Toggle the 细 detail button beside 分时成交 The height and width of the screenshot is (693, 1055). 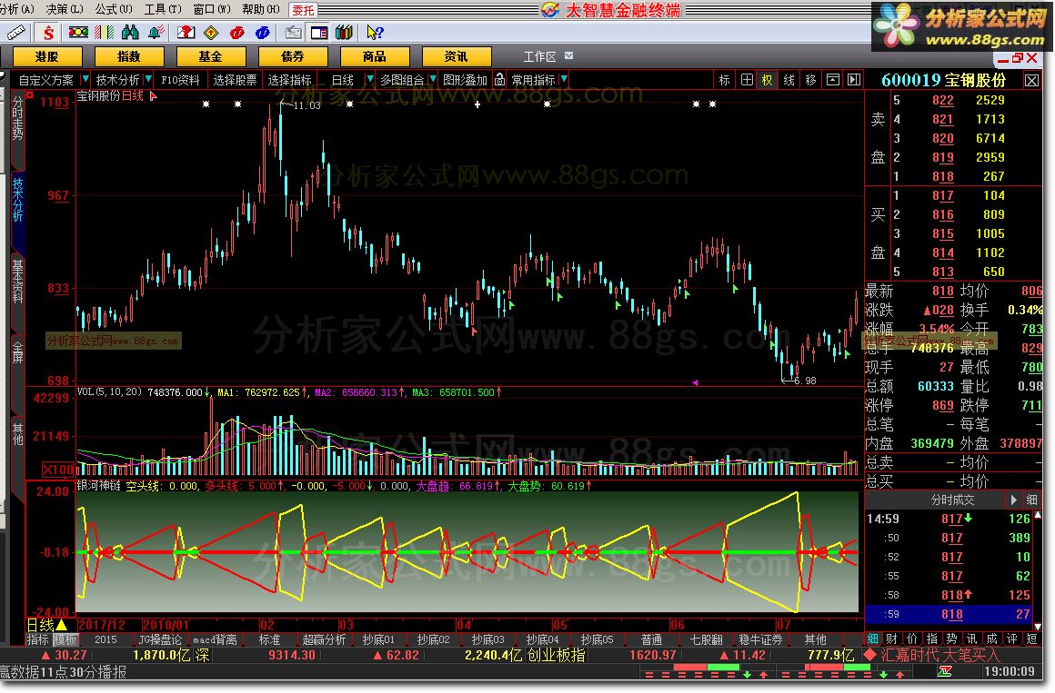[x=1032, y=500]
